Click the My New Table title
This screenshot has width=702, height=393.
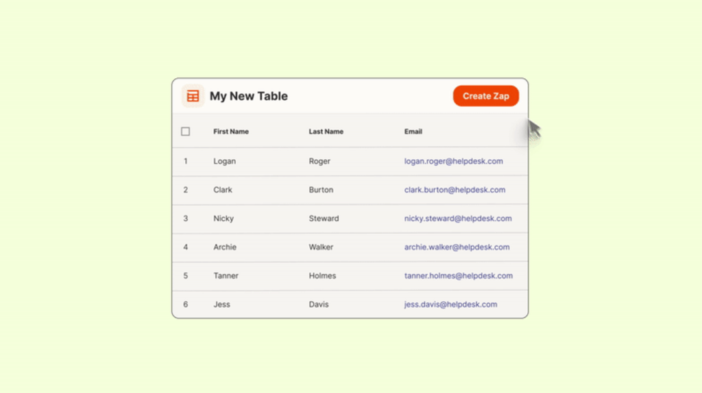[x=248, y=96]
